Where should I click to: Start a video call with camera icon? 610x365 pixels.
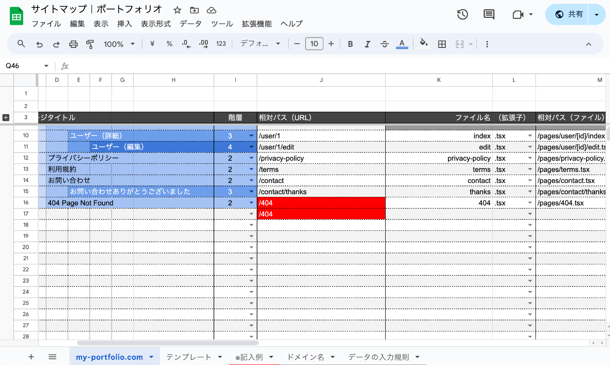coord(518,15)
